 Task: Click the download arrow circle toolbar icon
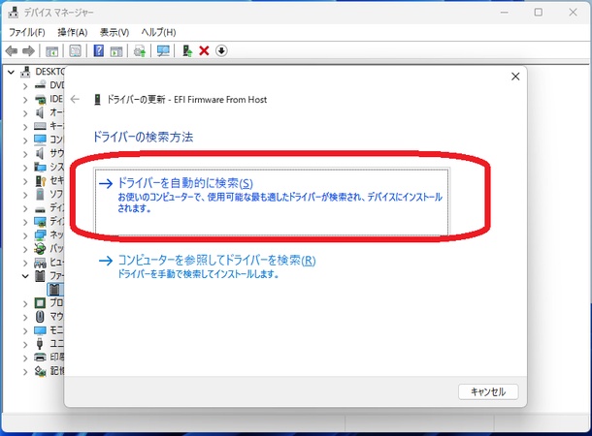tap(221, 50)
